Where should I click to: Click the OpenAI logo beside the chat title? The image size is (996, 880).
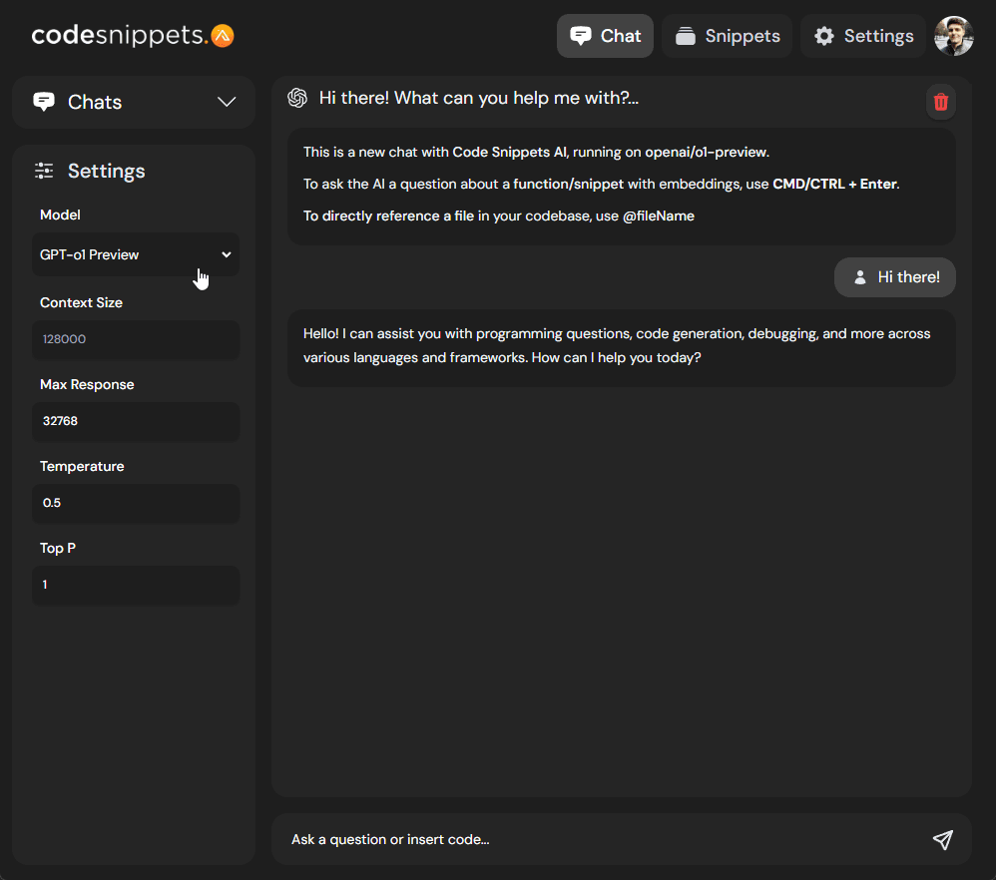coord(297,98)
